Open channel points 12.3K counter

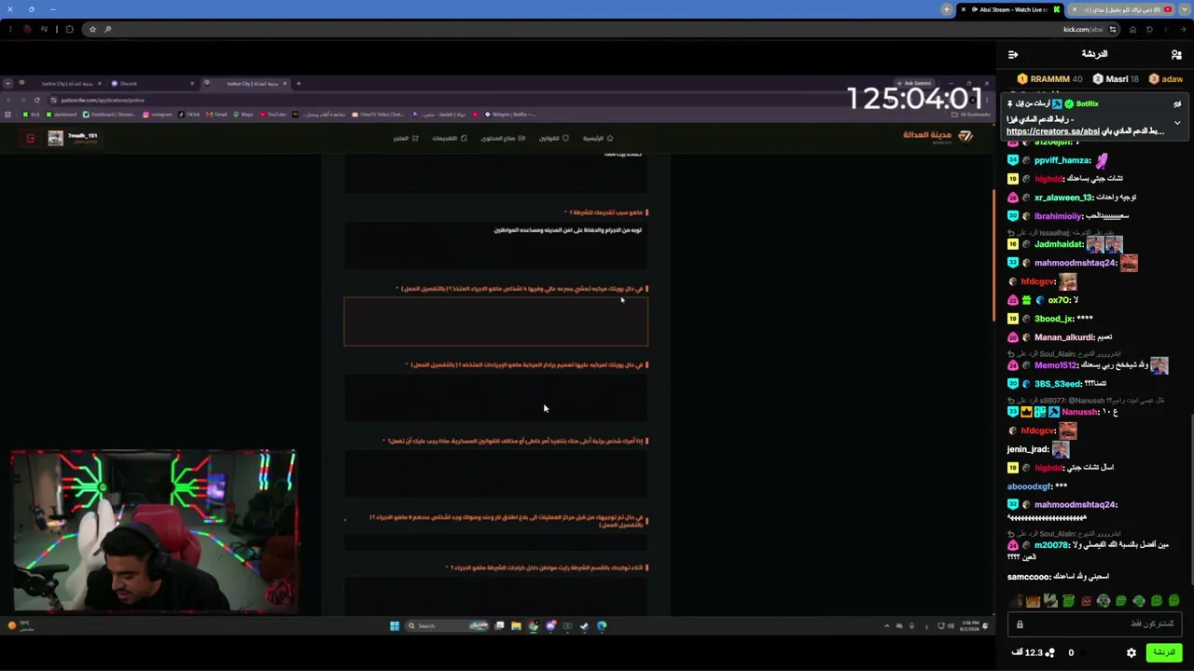click(x=1033, y=652)
